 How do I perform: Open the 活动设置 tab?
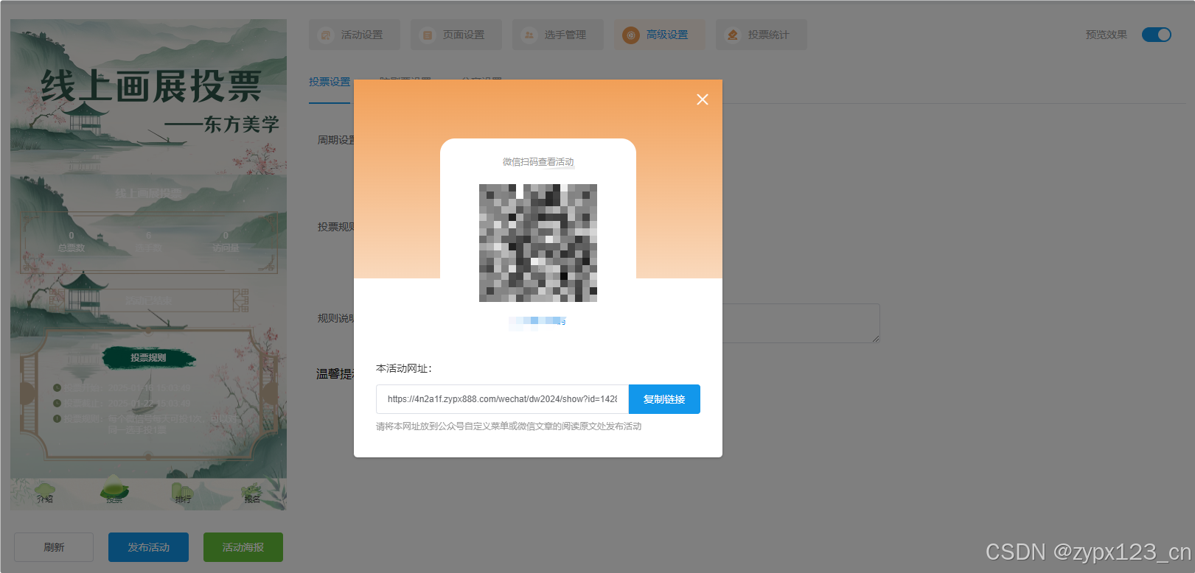[354, 35]
